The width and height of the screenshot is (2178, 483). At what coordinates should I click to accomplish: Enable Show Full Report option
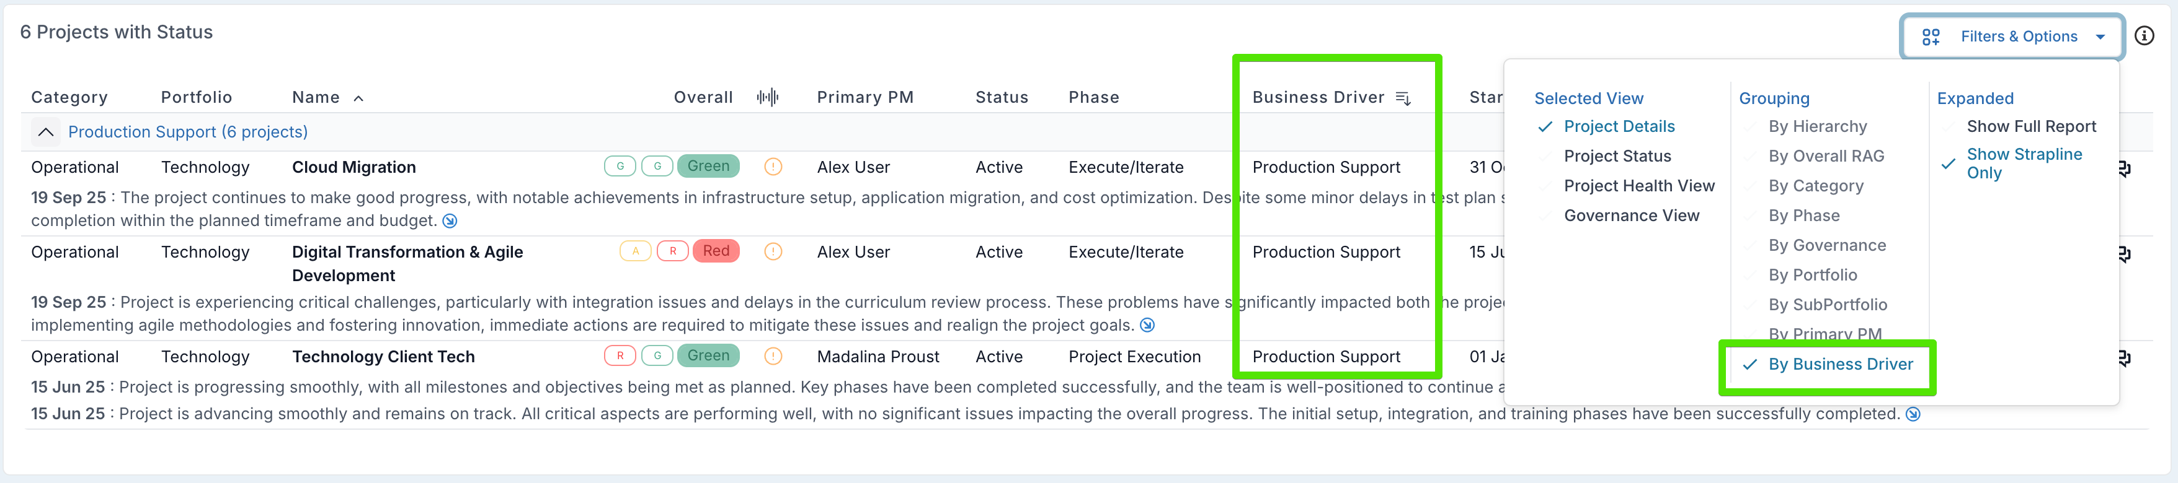pyautogui.click(x=2031, y=127)
